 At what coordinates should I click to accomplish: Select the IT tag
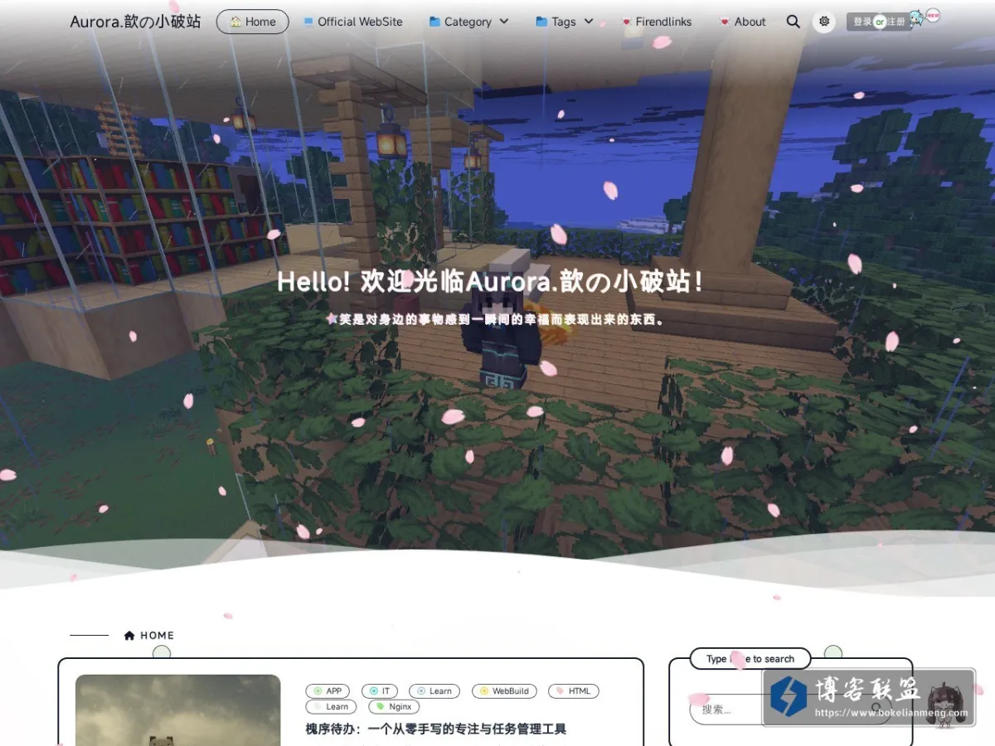[x=380, y=690]
